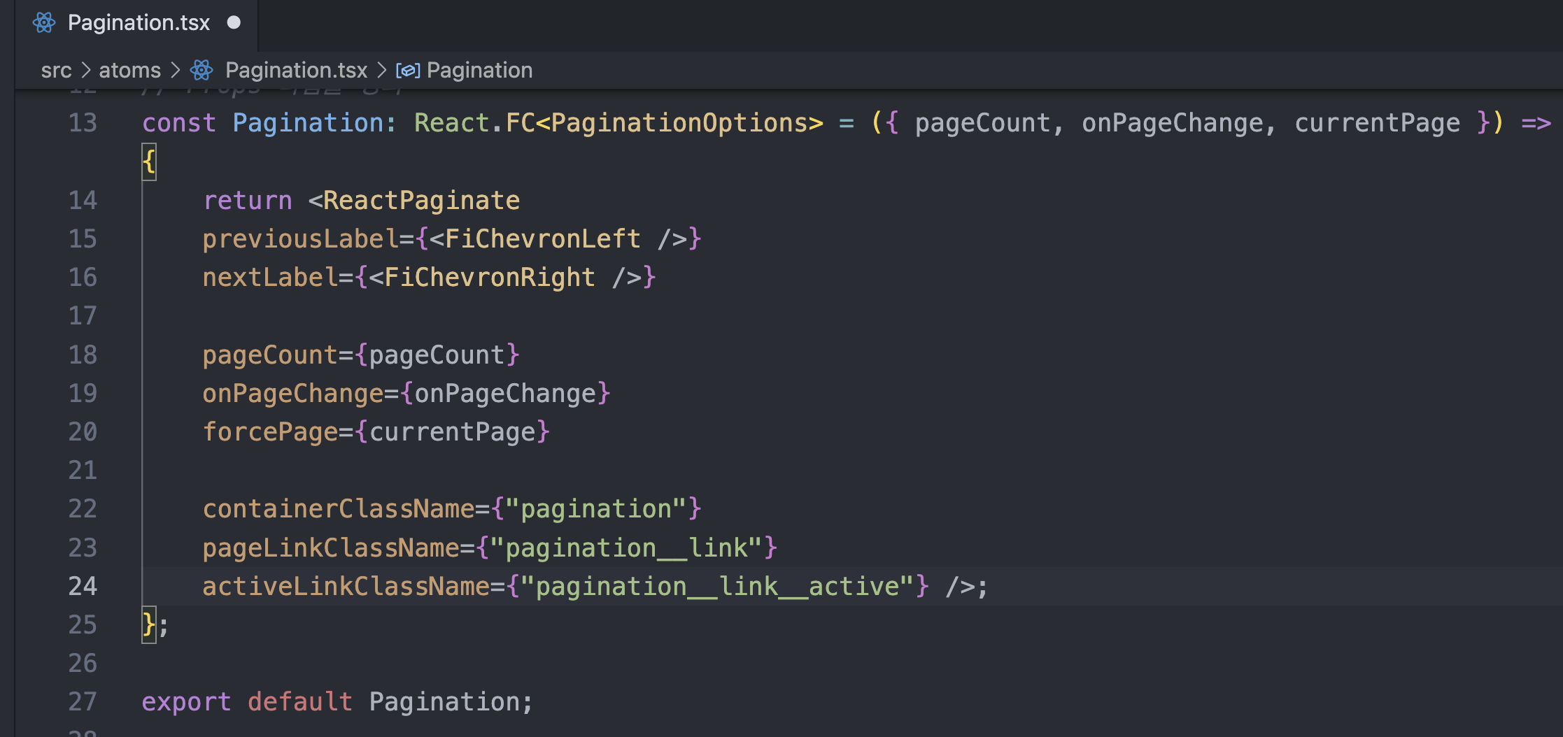Click the React icon in the breadcrumb
The image size is (1563, 737).
point(201,70)
